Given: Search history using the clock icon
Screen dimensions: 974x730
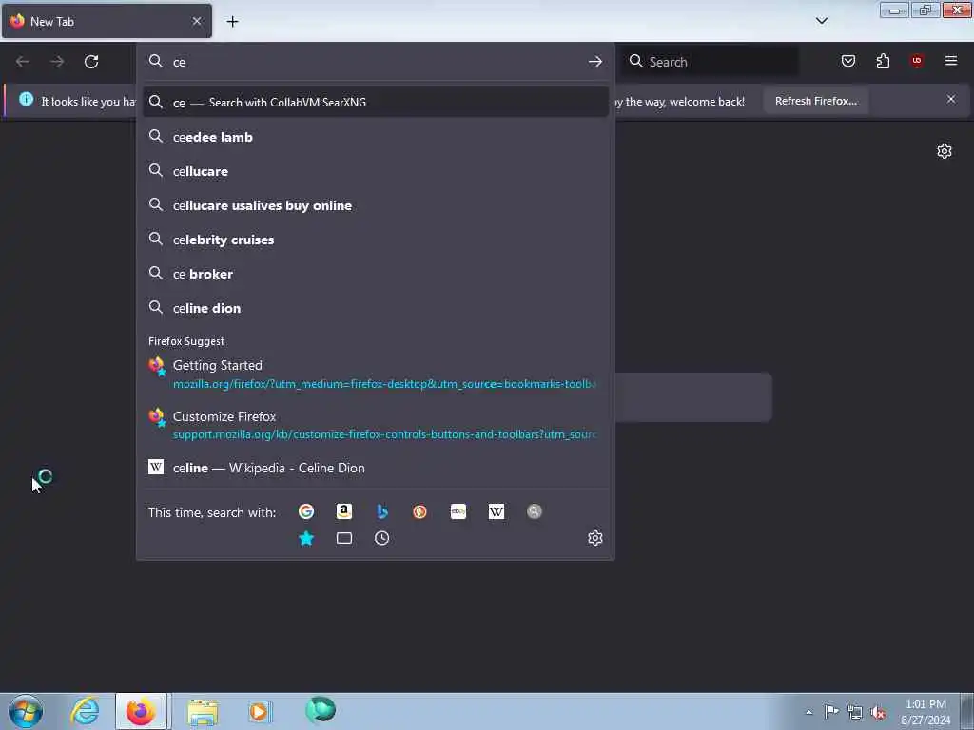Looking at the screenshot, I should [382, 538].
